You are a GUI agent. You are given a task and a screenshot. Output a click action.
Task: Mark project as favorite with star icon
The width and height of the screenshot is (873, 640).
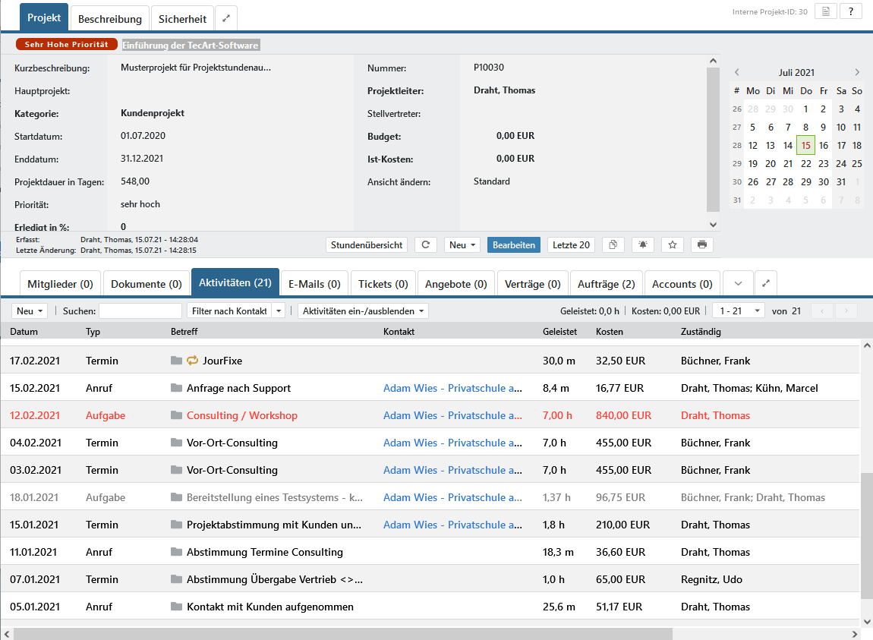(x=673, y=244)
